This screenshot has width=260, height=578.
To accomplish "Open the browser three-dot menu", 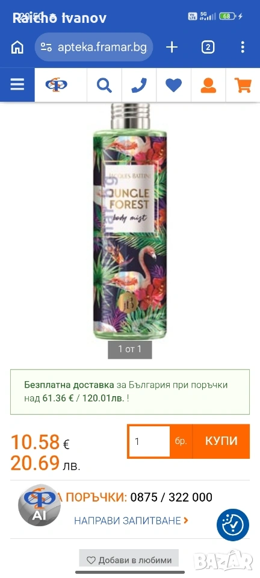I will coord(243,47).
